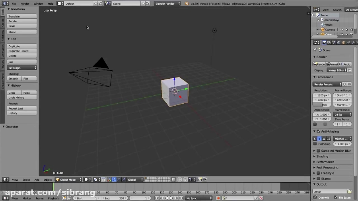Screen dimensions: 358x201
Task: Click the resolution percentage 50% slider
Action: click(x=322, y=104)
